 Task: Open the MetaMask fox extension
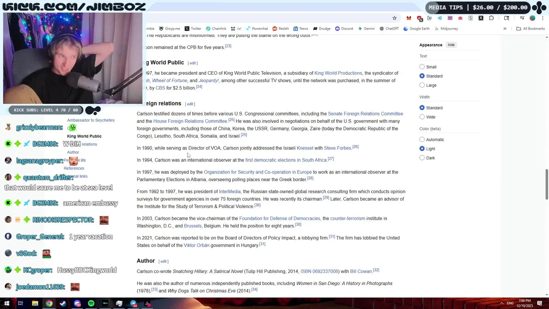(x=409, y=18)
